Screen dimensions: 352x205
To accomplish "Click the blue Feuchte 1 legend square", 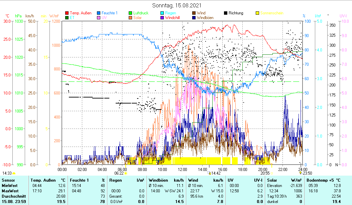I will (x=98, y=13).
